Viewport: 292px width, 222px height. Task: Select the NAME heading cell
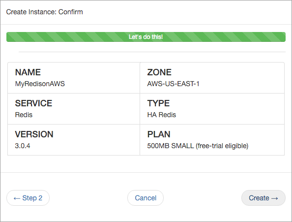(28, 72)
